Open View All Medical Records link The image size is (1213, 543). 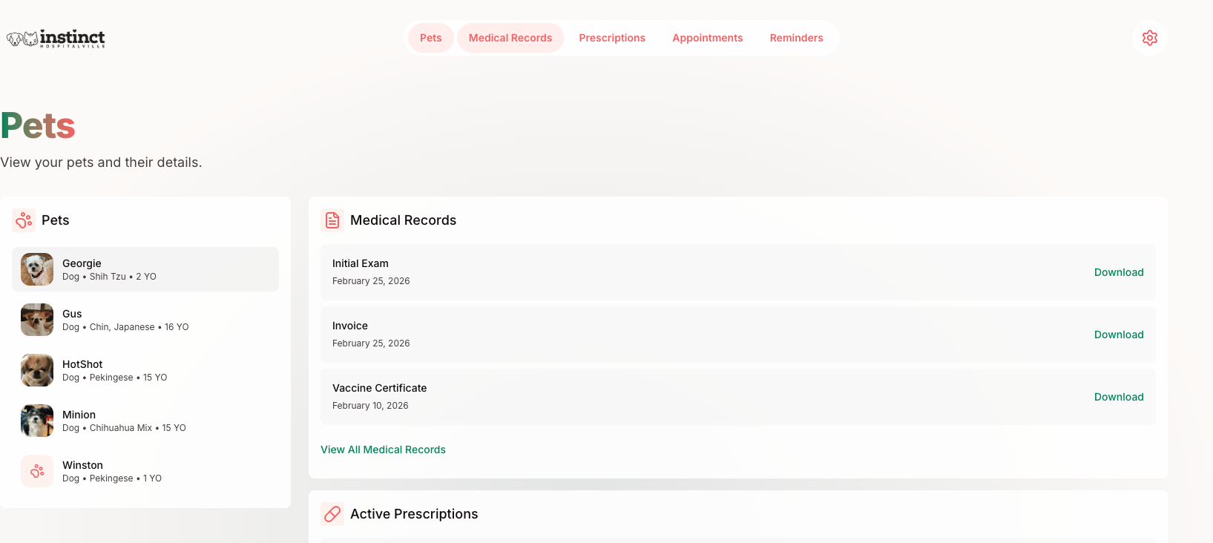(383, 450)
